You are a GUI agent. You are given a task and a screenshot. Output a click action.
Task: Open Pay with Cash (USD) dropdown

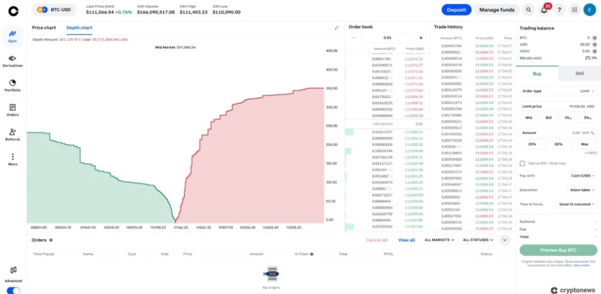coord(582,176)
